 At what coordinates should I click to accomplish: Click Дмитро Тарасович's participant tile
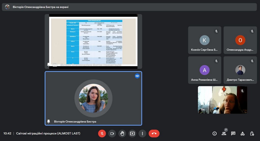(x=240, y=70)
